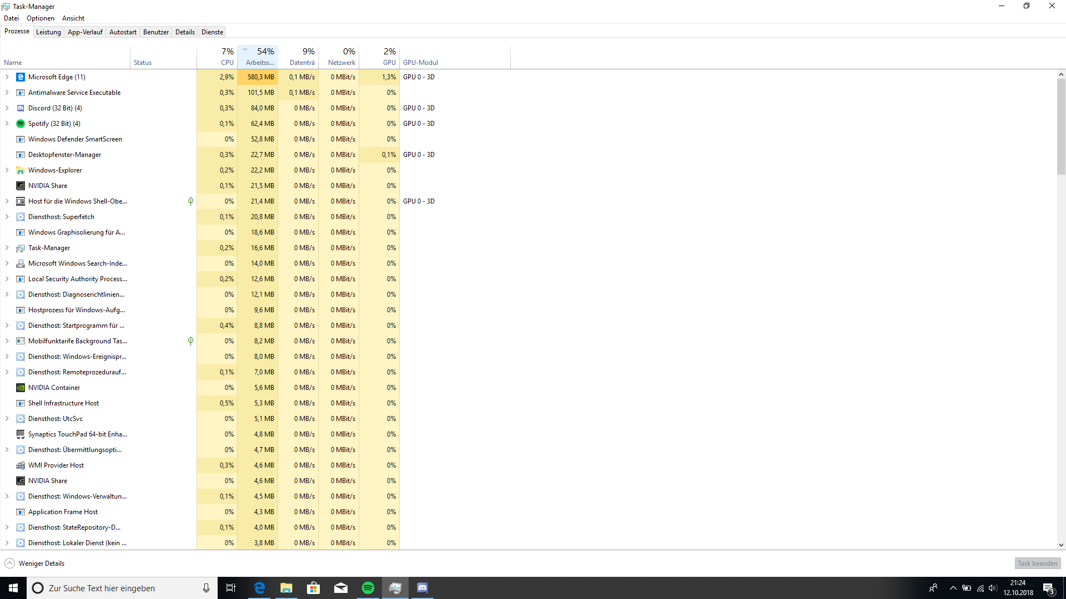Open Spotify from the taskbar
The width and height of the screenshot is (1066, 599).
[368, 588]
